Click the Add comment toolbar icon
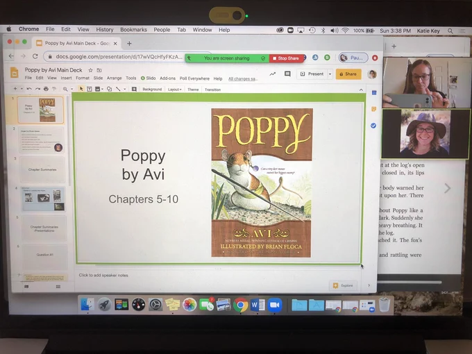472x354 pixels. click(134, 89)
